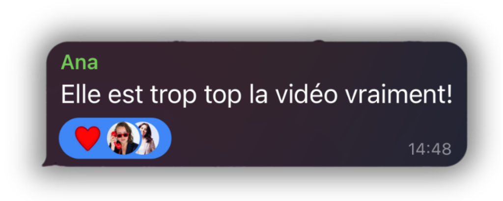Click the word "Elle" starting the message
Viewport: 503px width, 201px height.
tap(81, 94)
